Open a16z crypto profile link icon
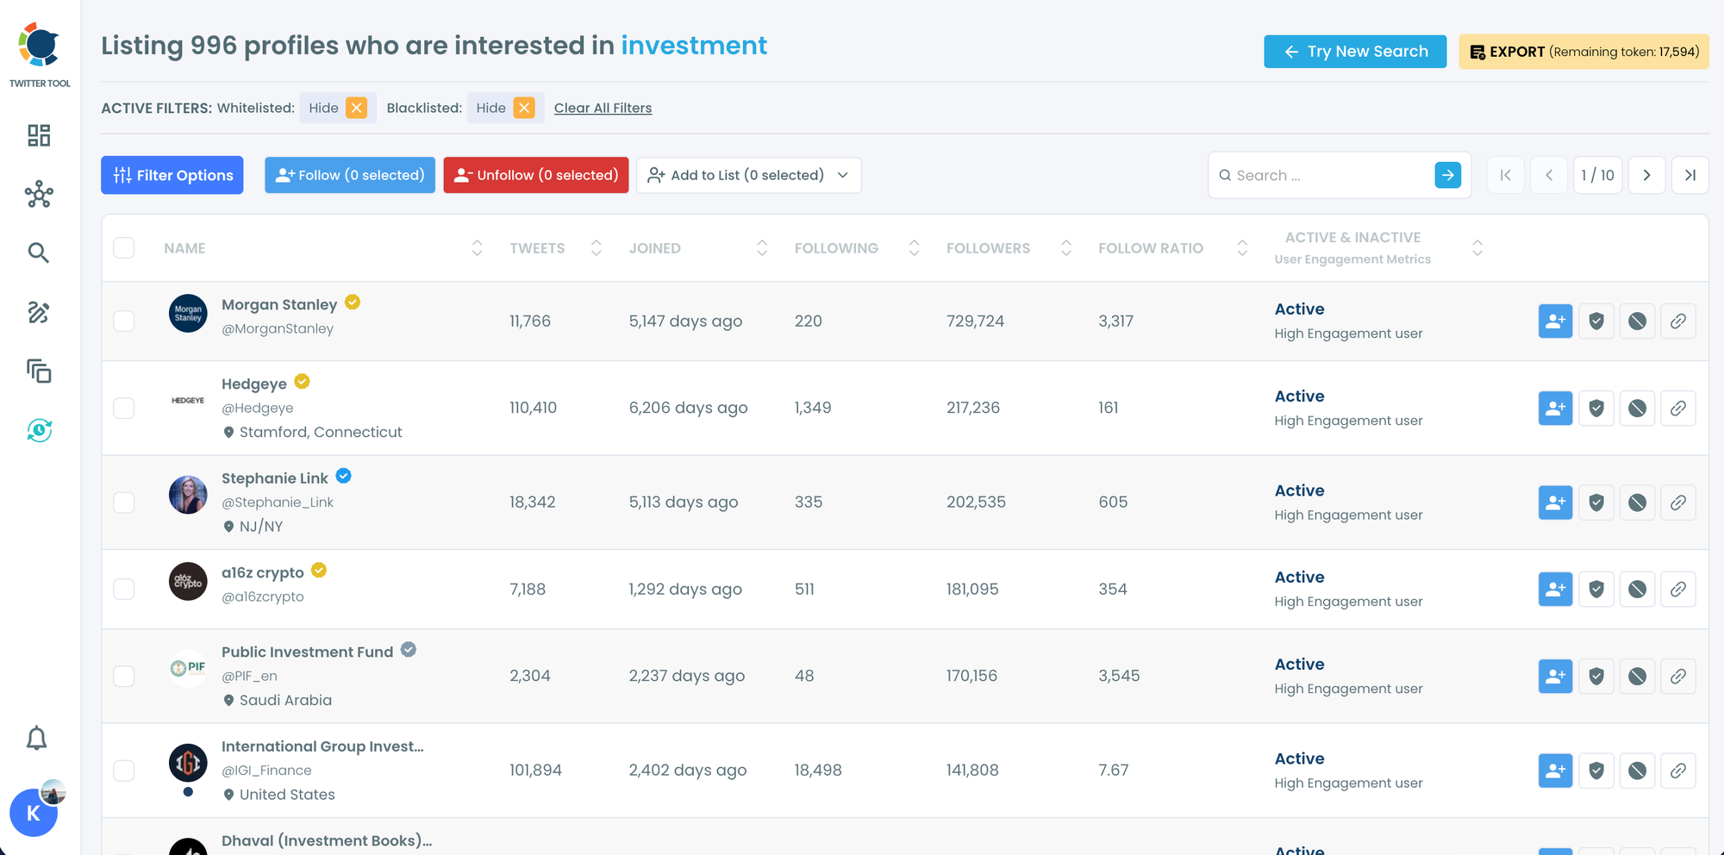 pyautogui.click(x=1677, y=590)
